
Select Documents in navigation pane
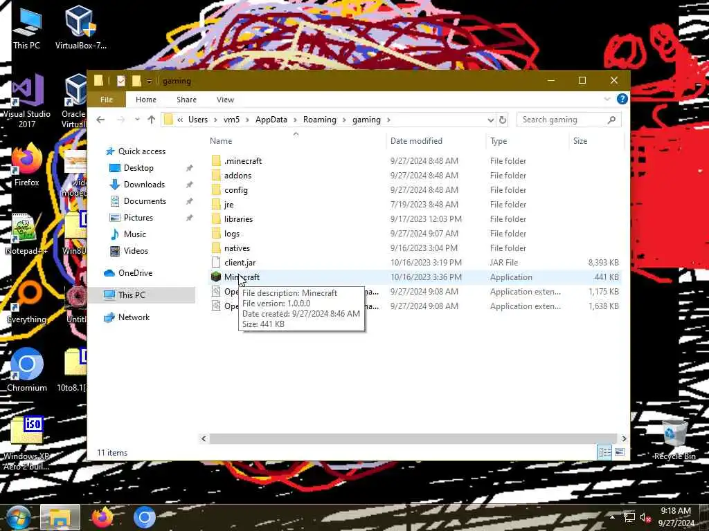pyautogui.click(x=145, y=201)
